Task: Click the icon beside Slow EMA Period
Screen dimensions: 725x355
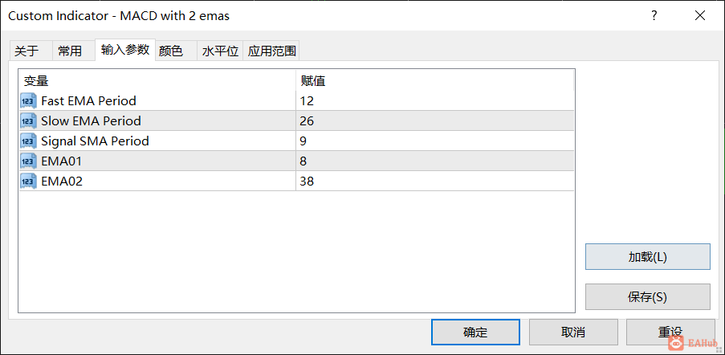Action: pos(29,121)
